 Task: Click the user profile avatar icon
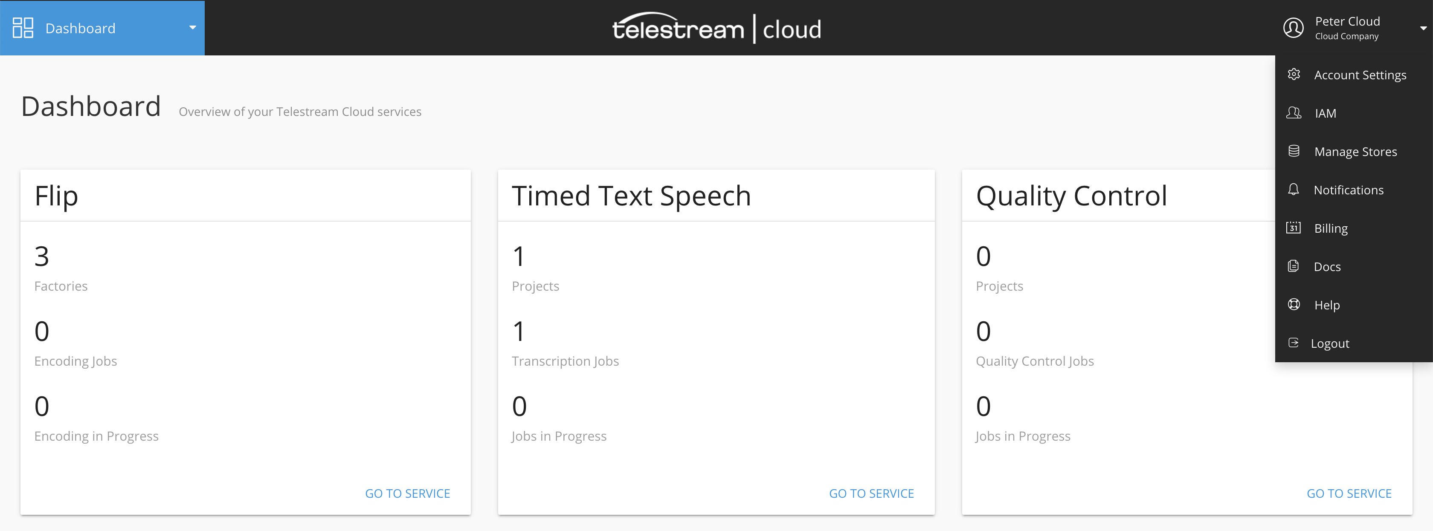pyautogui.click(x=1294, y=28)
